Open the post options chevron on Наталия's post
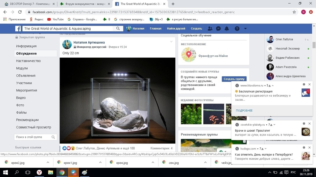 click(x=171, y=42)
